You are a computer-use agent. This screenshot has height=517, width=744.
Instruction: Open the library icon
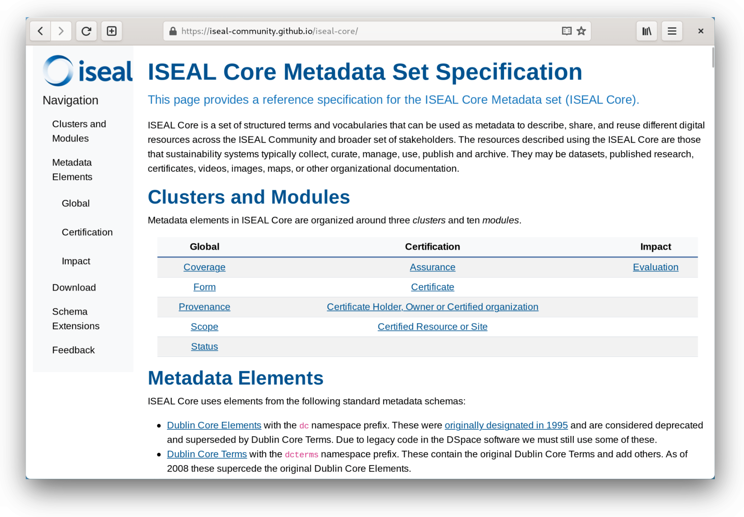click(x=647, y=31)
